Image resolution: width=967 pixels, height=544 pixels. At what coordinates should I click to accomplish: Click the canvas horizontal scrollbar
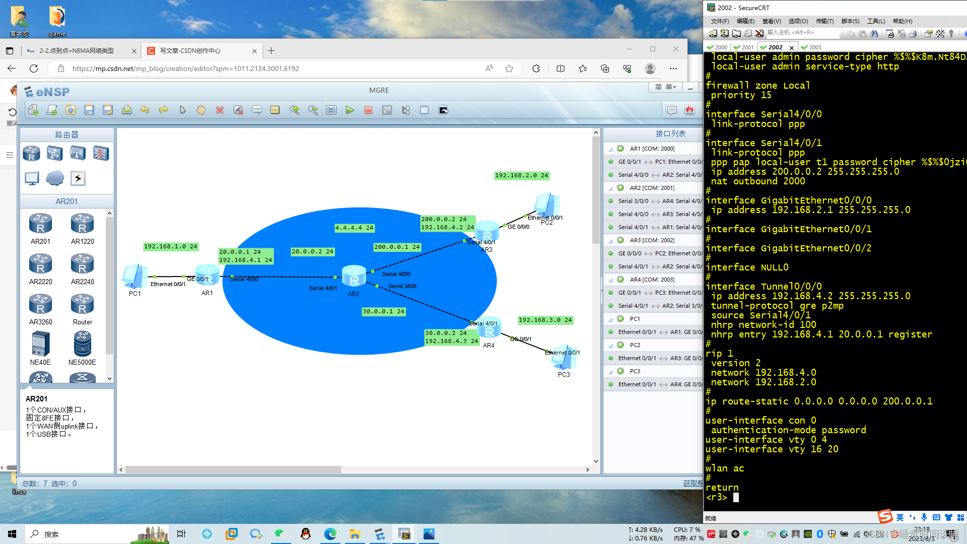233,469
